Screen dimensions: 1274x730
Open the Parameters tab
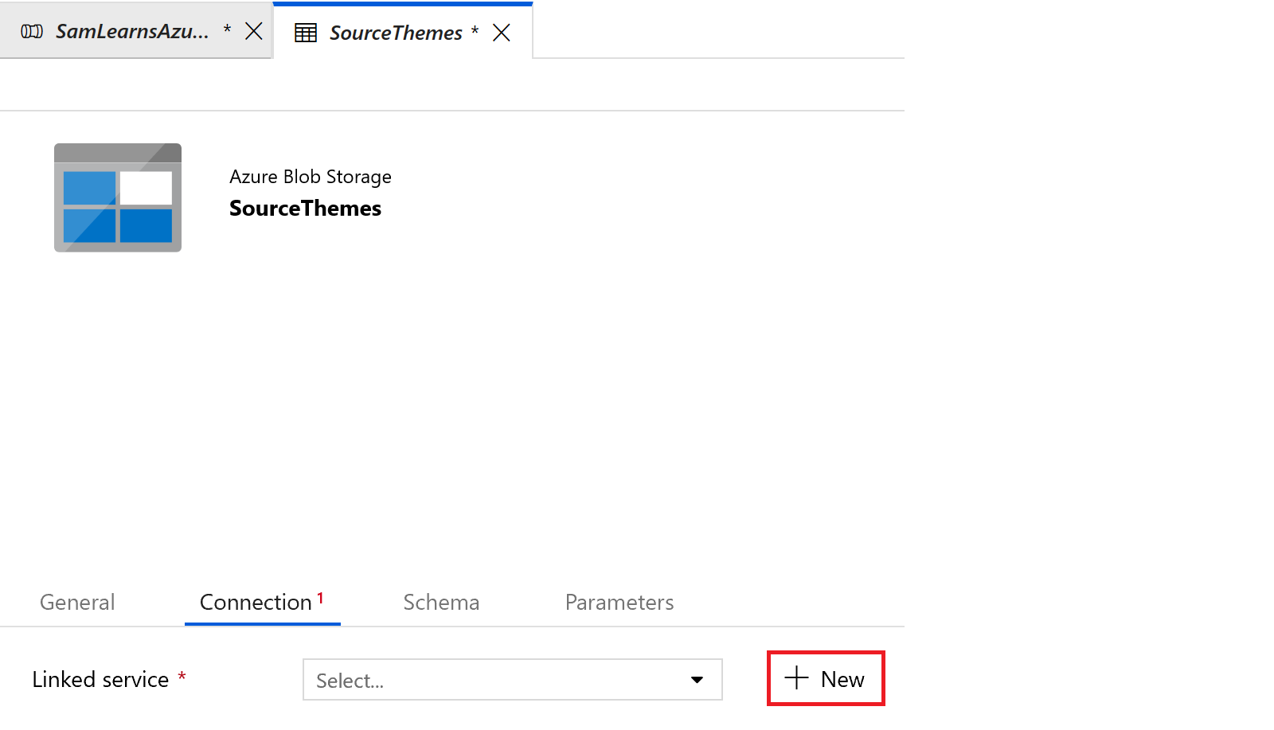619,603
